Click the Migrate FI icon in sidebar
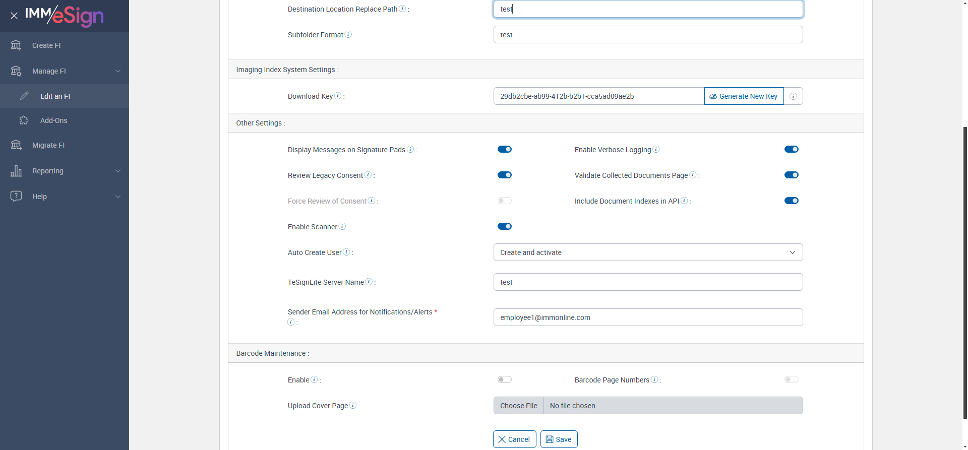 pos(16,145)
